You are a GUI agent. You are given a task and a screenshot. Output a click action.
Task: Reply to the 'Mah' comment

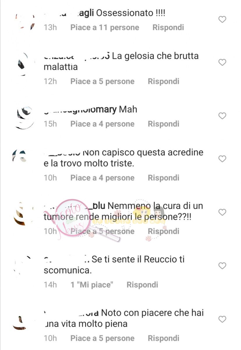coord(164,124)
